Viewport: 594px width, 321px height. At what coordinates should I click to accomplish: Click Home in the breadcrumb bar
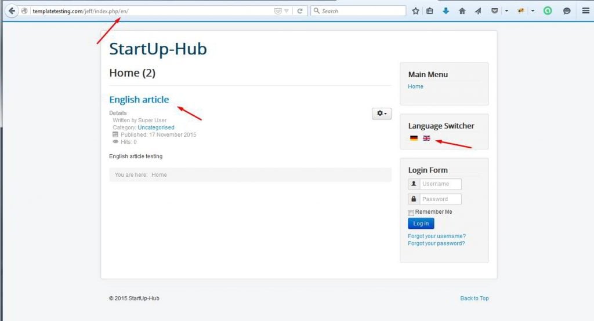[159, 175]
